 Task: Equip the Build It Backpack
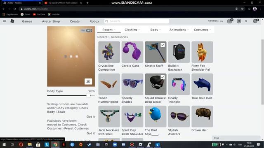(x=179, y=52)
